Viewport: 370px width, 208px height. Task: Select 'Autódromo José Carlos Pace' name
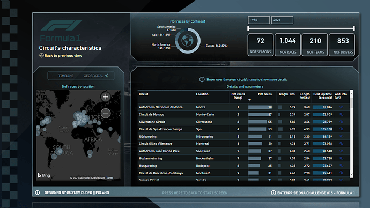(159, 151)
